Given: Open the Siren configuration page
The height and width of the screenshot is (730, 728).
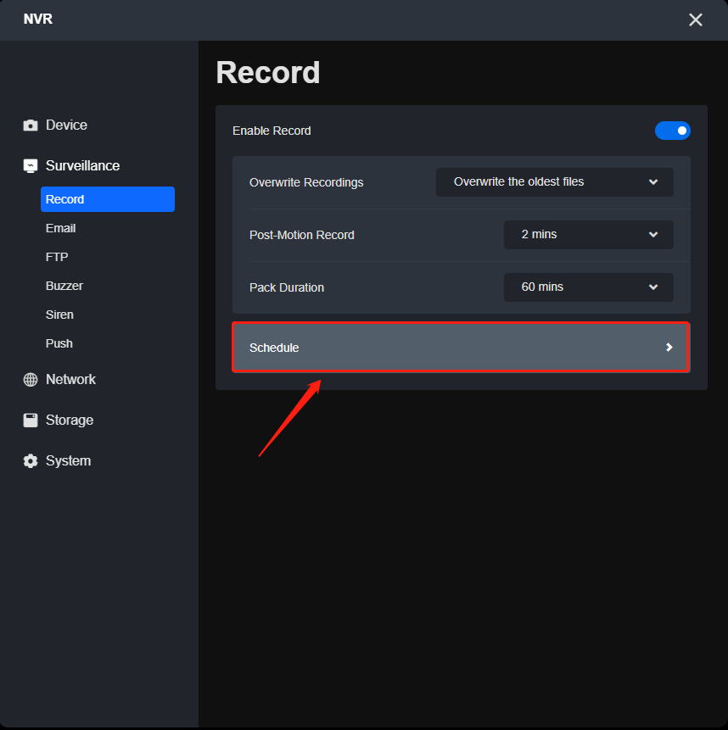Looking at the screenshot, I should pyautogui.click(x=59, y=315).
